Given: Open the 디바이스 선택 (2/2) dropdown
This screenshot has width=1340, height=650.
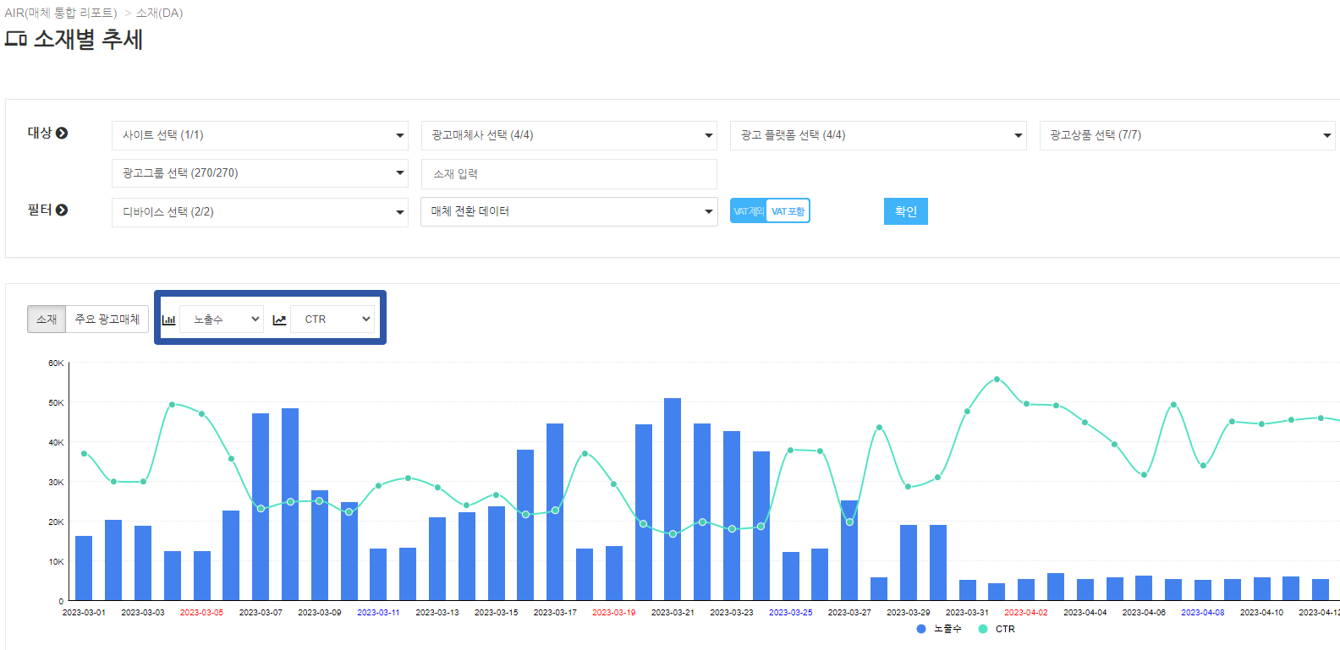Looking at the screenshot, I should [260, 212].
